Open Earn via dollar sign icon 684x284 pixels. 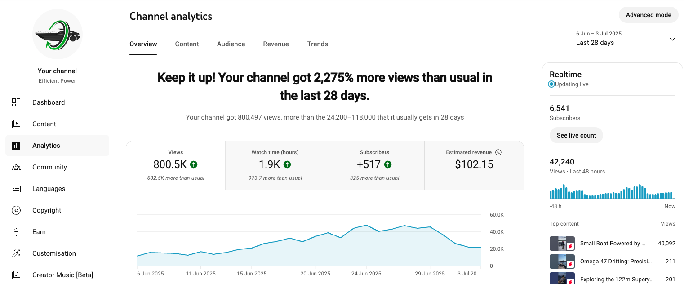[x=16, y=232]
